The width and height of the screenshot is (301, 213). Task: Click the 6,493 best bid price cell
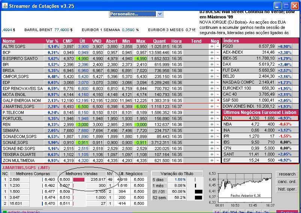pos(50,179)
